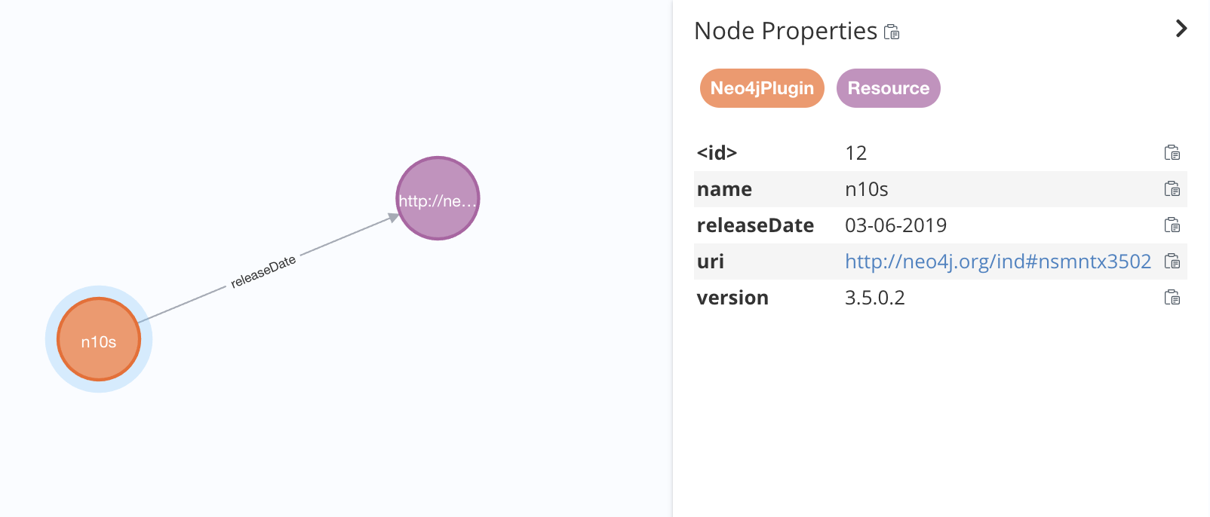Click the releaseDate property key in table
This screenshot has height=517, width=1210.
pyautogui.click(x=755, y=225)
